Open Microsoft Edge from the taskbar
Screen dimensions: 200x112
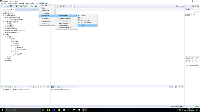coord(54,110)
